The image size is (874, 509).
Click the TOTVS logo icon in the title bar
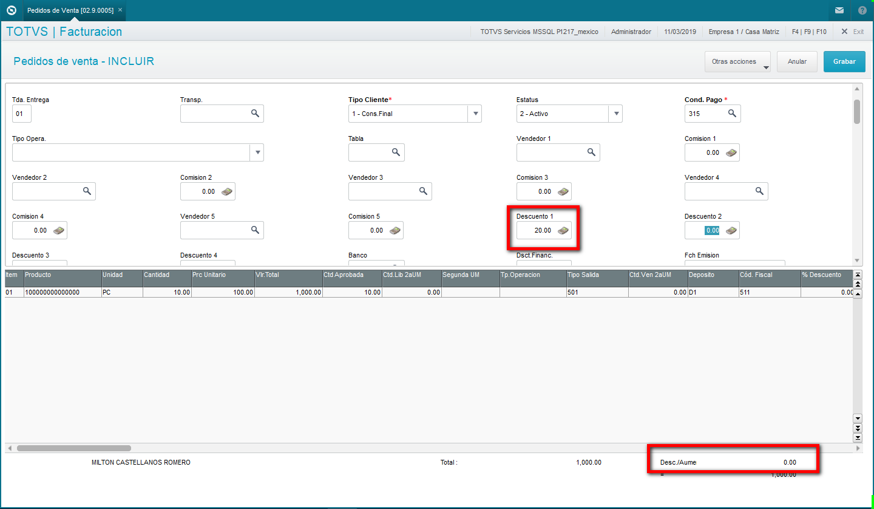click(x=11, y=10)
